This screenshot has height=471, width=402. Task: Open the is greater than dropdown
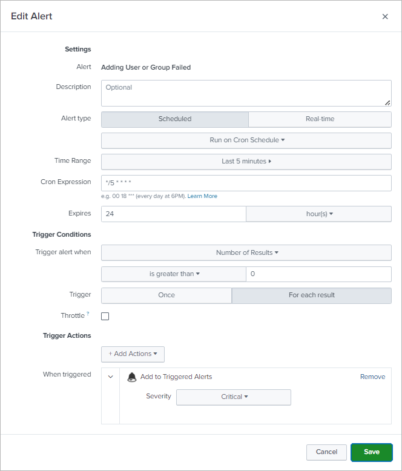[174, 274]
